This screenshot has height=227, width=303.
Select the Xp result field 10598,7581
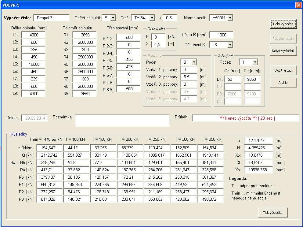258,170
